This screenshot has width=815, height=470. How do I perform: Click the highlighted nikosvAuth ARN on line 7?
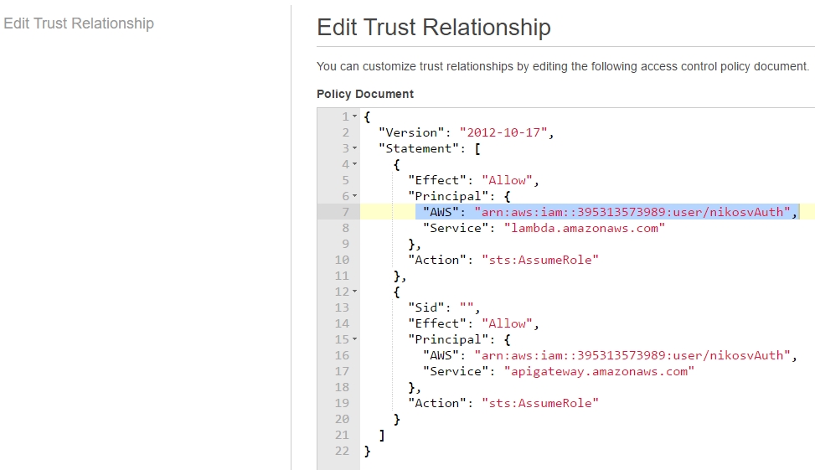632,212
